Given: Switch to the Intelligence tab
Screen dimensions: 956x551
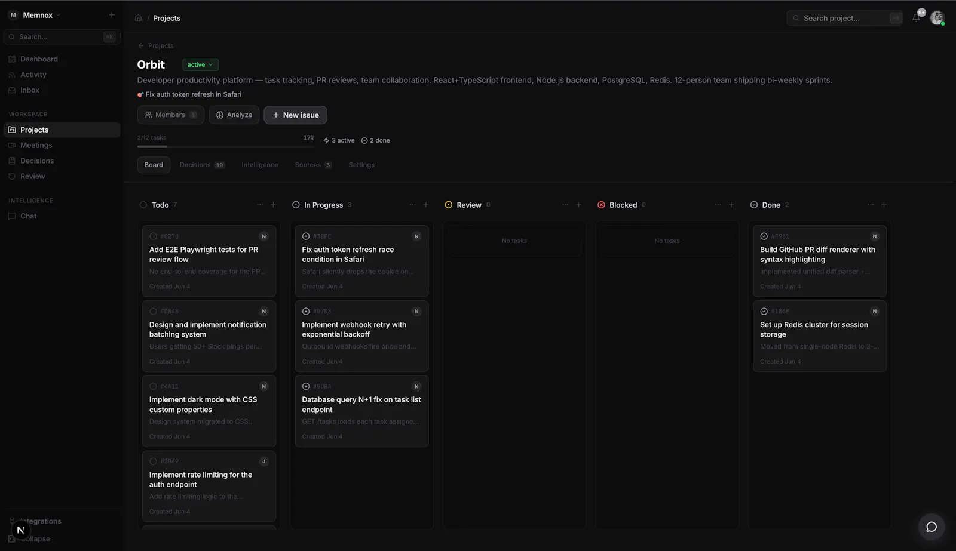Looking at the screenshot, I should click(x=260, y=165).
